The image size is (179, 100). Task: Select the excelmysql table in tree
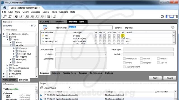click(21, 59)
